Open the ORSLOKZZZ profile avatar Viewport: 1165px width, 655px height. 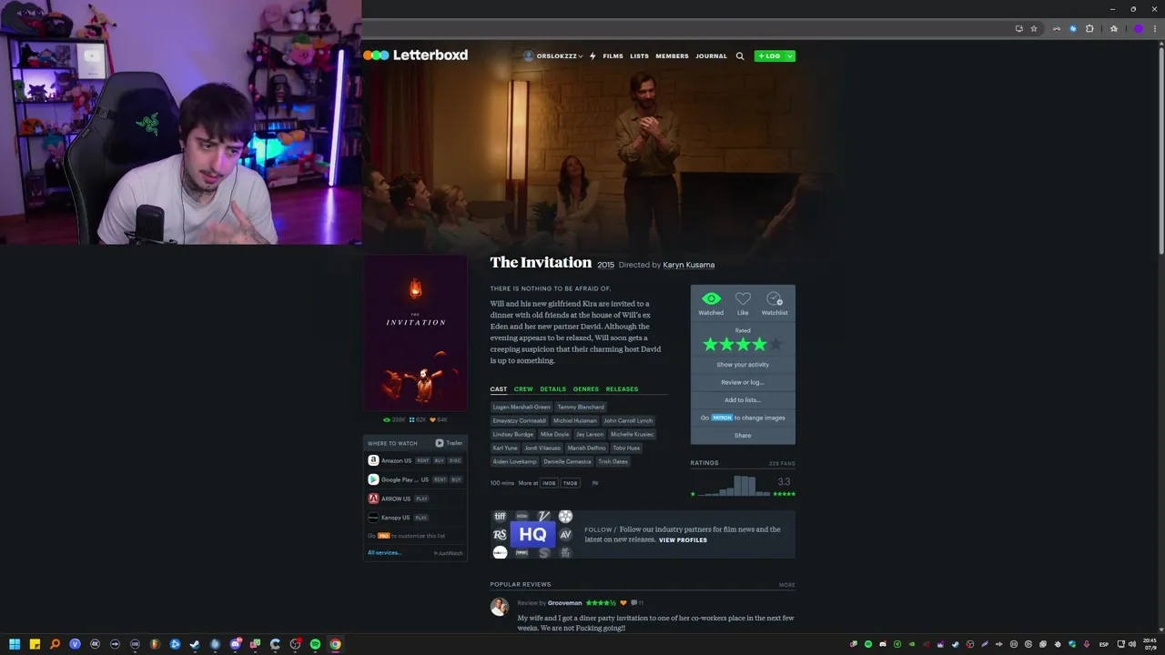point(529,56)
